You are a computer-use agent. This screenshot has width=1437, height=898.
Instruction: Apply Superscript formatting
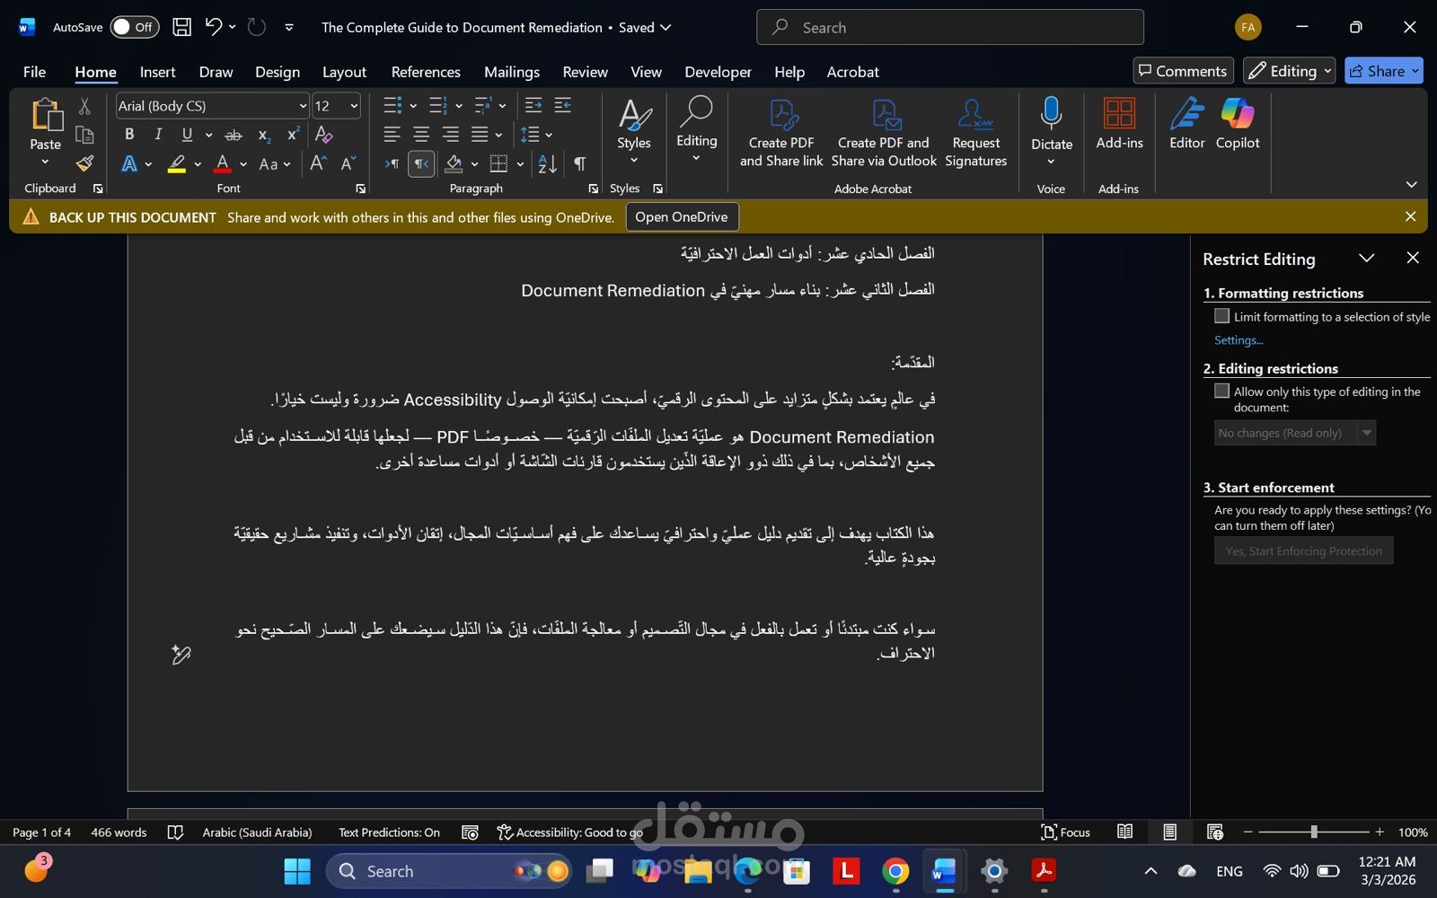(x=293, y=135)
